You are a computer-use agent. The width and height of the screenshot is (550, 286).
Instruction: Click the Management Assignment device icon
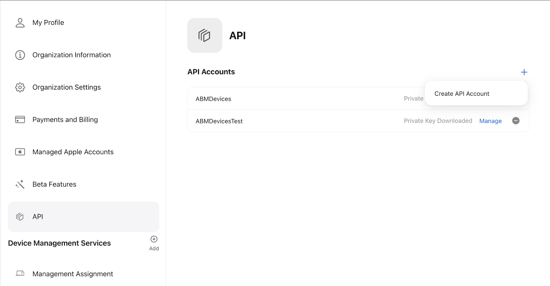pos(20,274)
